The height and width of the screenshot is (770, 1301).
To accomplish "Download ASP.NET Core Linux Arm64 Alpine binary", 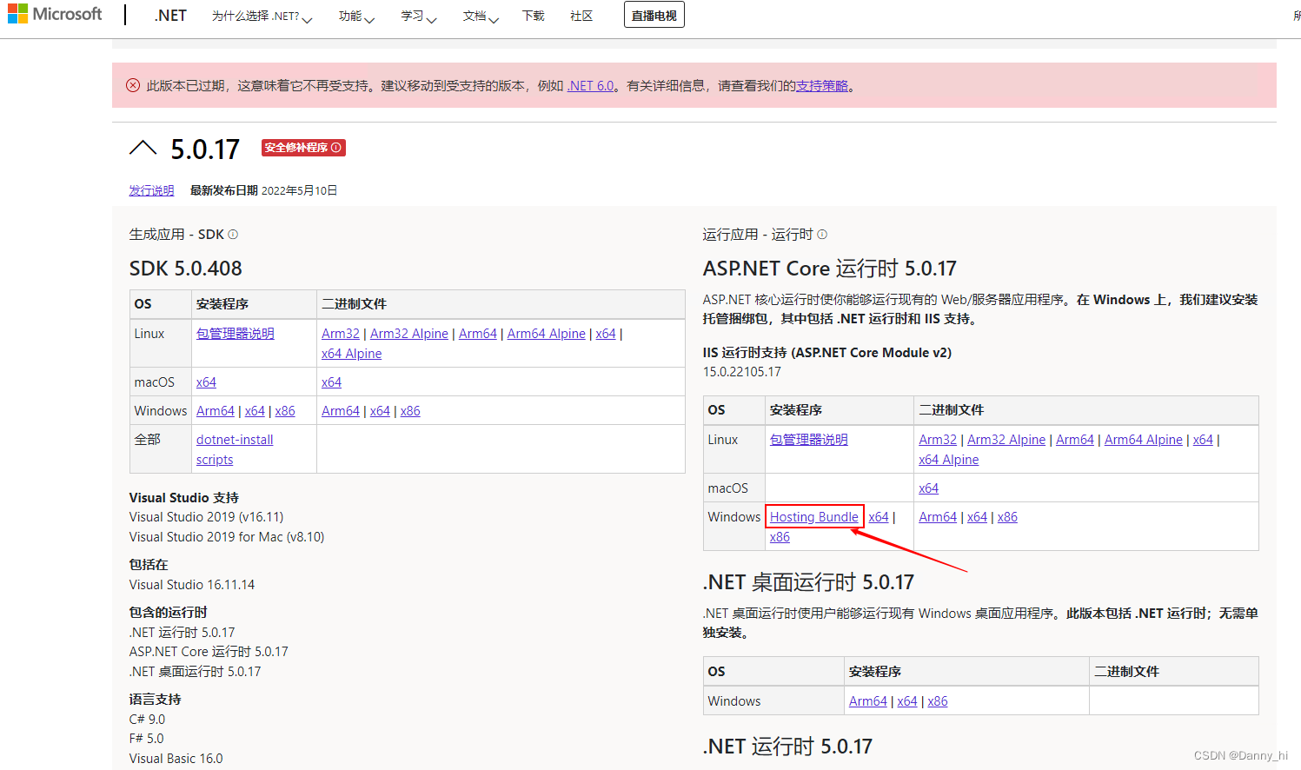I will [1144, 440].
